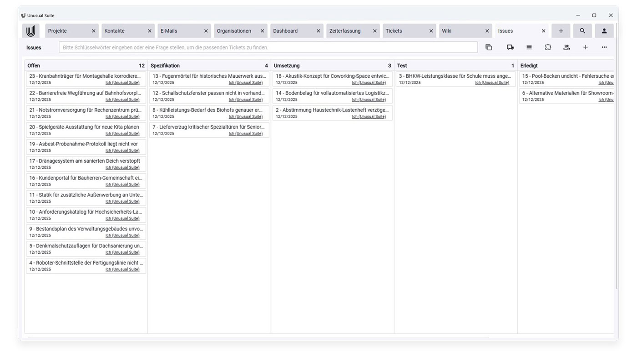Image resolution: width=637 pixels, height=356 pixels.
Task: Open the three-dots more options menu
Action: coord(604,47)
